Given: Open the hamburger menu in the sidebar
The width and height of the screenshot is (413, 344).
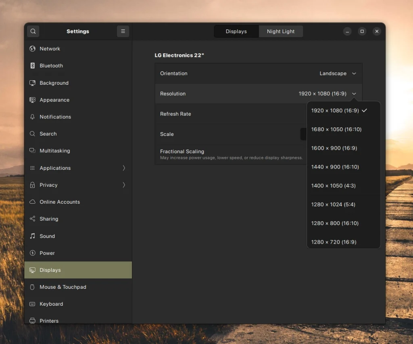Looking at the screenshot, I should pos(123,31).
